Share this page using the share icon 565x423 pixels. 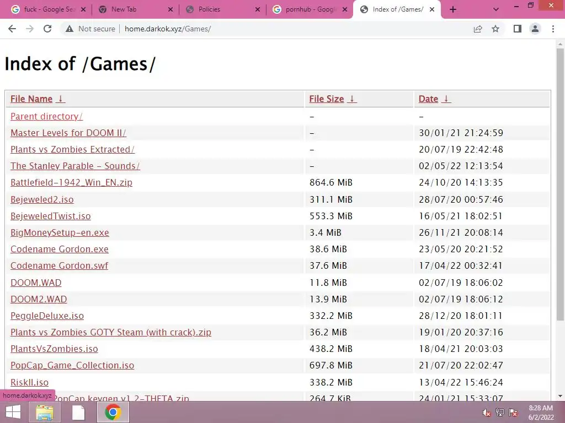click(x=478, y=29)
